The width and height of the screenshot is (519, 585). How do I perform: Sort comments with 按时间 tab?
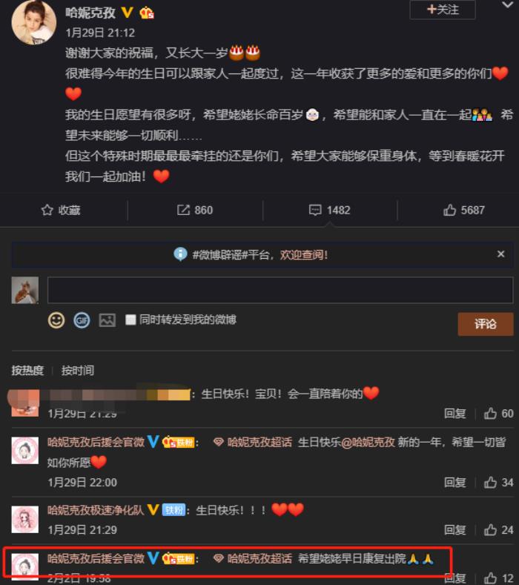tap(78, 371)
